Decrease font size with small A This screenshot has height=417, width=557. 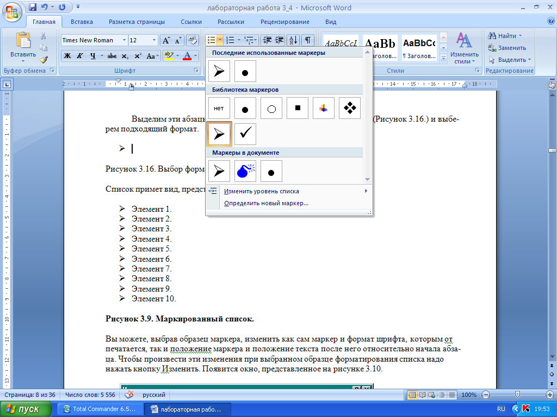pyautogui.click(x=178, y=40)
